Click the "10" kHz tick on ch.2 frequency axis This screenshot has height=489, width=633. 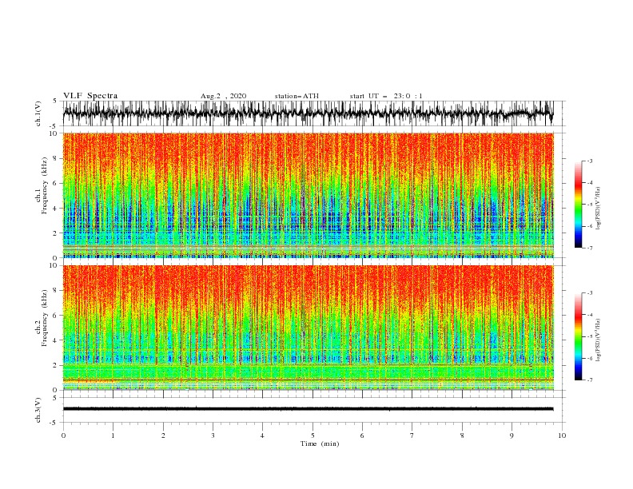pos(54,265)
